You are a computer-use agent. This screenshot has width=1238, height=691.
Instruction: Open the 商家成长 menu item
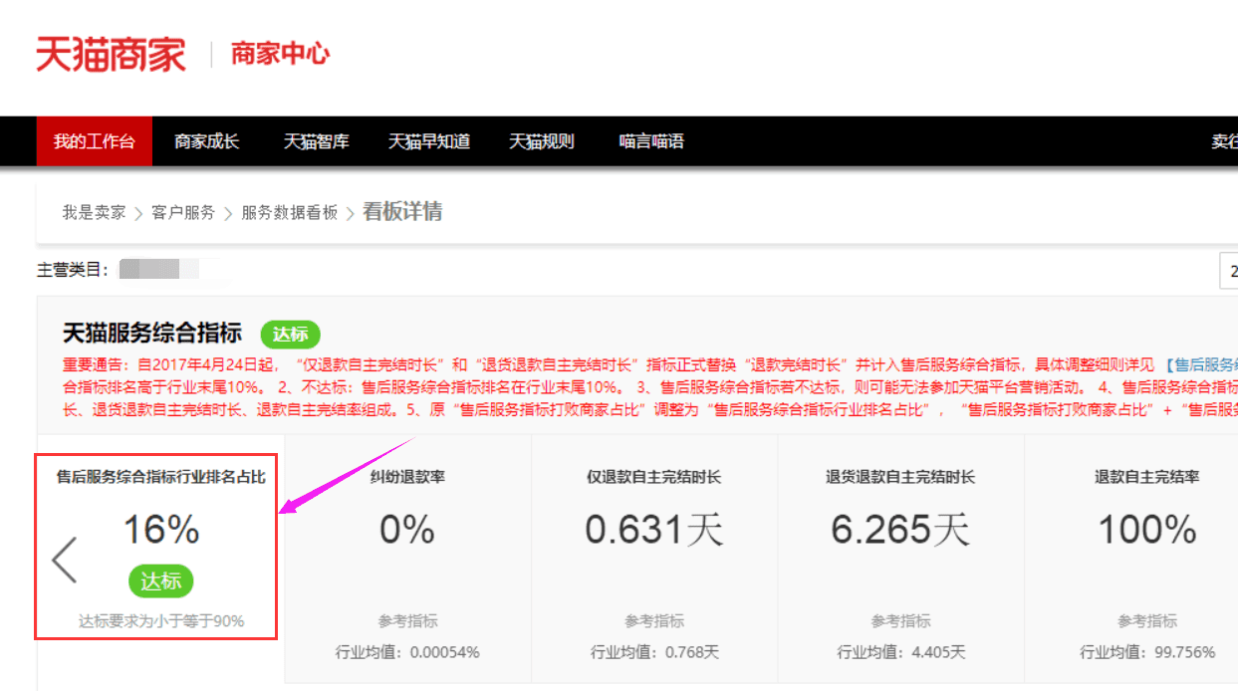coord(207,141)
